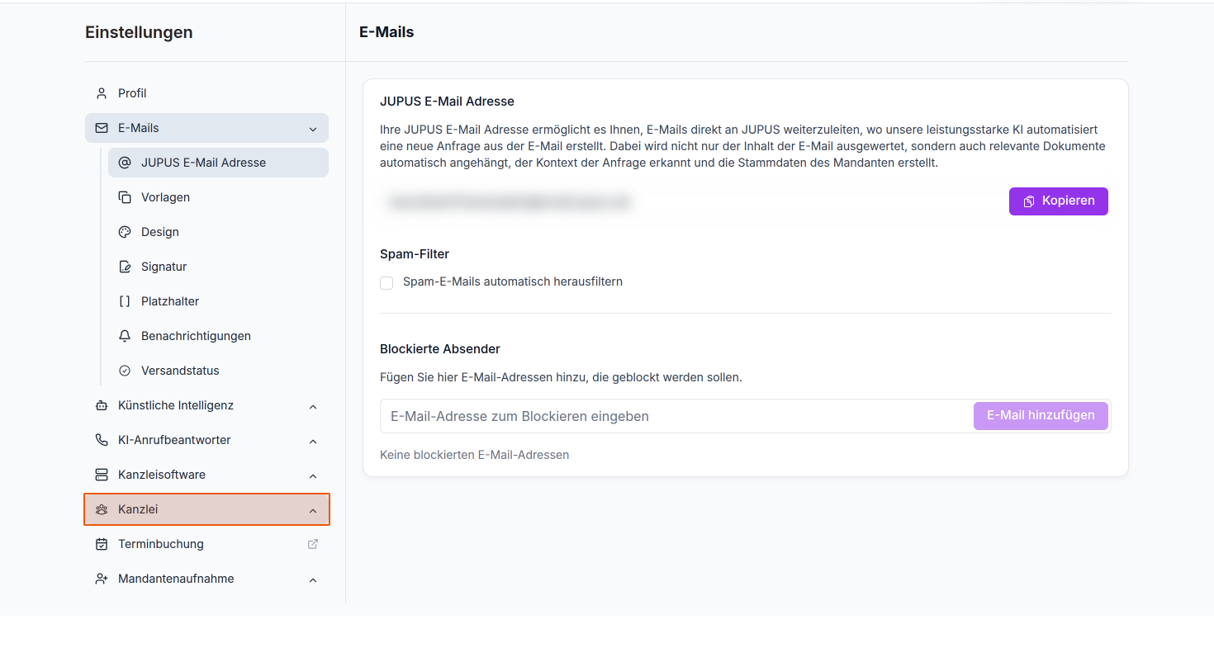
Task: Click the clipboard icon on the Kopieren button
Action: click(1029, 201)
